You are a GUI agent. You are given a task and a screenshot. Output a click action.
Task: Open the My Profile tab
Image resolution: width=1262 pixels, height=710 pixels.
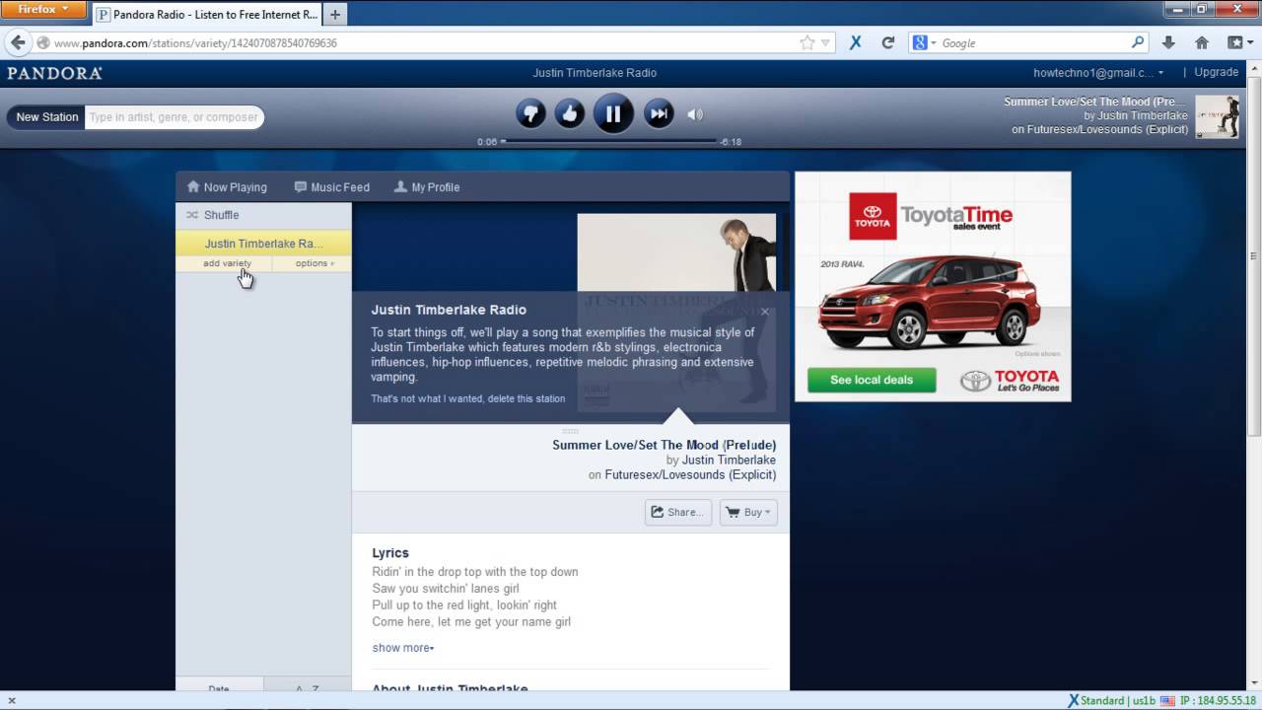click(427, 187)
